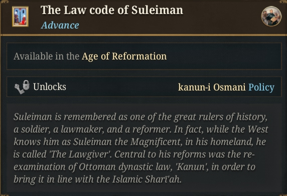Image resolution: width=287 pixels, height=196 pixels.
Task: Click the key and padlock Unlocks icon
Action: pos(22,87)
